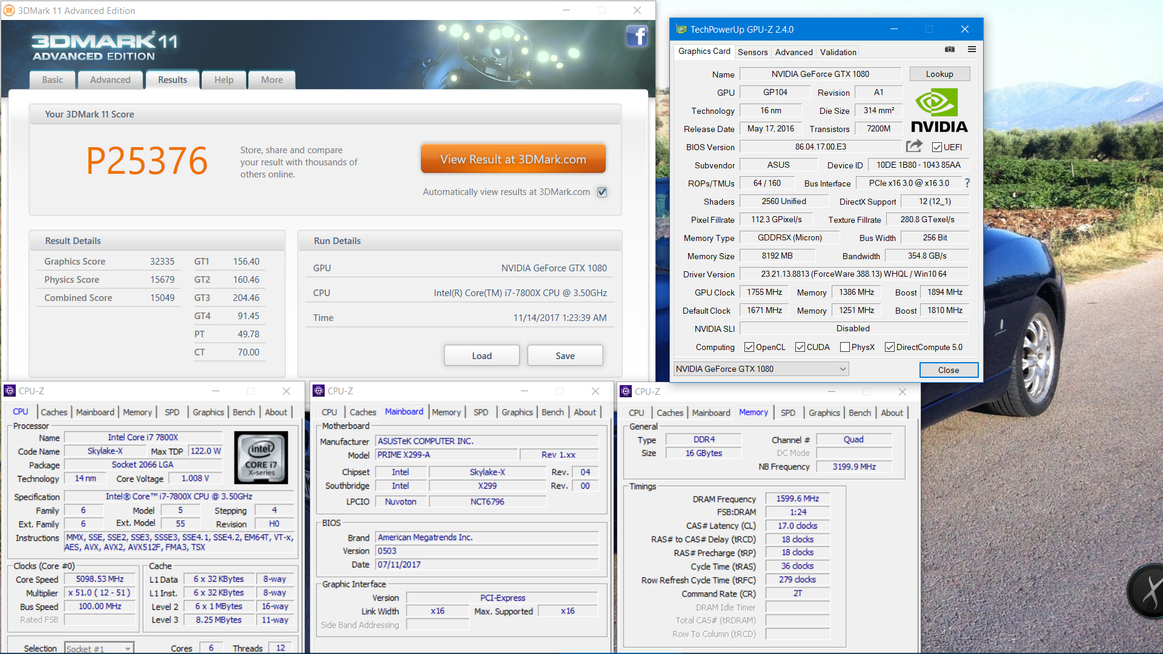The width and height of the screenshot is (1163, 654).
Task: Switch to the Sensors tab in GPU-Z
Action: (x=753, y=52)
